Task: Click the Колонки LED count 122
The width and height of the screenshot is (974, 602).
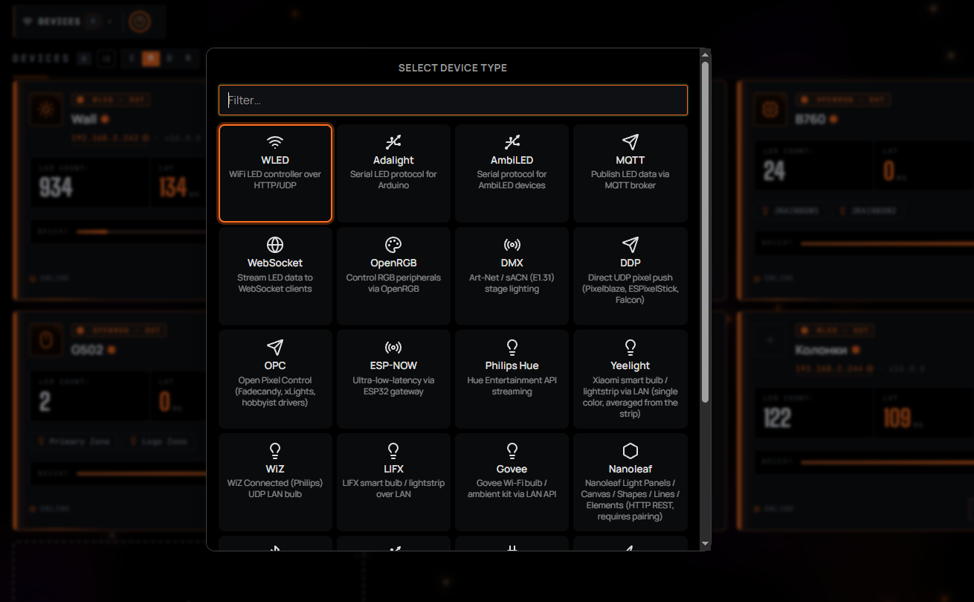Action: pyautogui.click(x=778, y=417)
